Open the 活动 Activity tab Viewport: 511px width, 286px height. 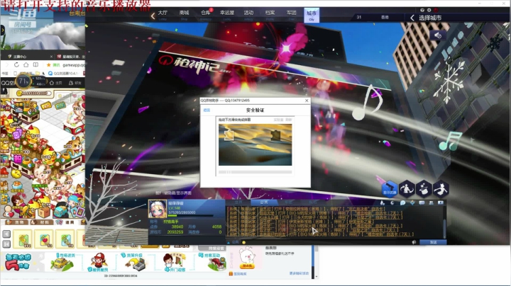[x=248, y=14]
